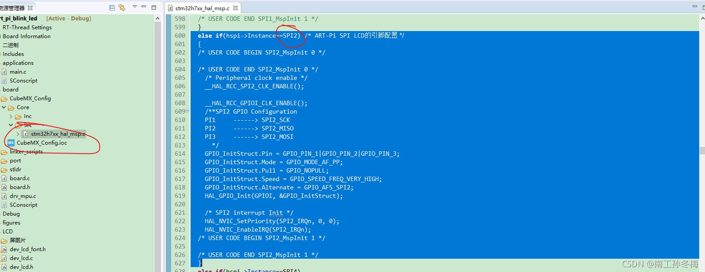Place cursor on __HAL_RCC_SPI2_CLK_ENABLE line
The height and width of the screenshot is (272, 705).
pyautogui.click(x=255, y=86)
